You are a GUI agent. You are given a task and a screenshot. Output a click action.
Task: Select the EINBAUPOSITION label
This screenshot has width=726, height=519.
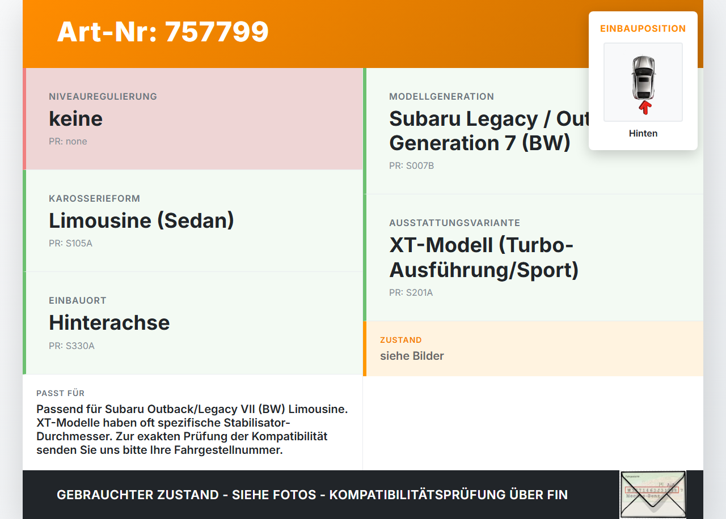[643, 28]
